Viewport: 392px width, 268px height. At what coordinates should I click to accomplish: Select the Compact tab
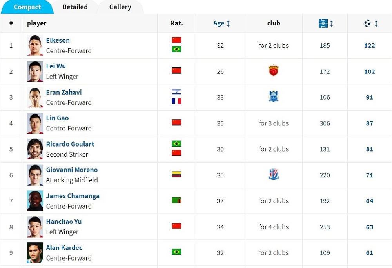coord(27,7)
